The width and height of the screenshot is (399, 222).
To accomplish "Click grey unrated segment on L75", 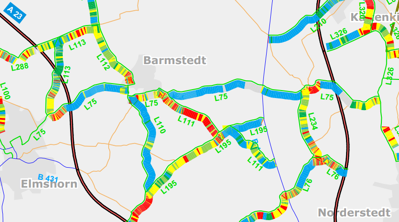I will point(253,86).
